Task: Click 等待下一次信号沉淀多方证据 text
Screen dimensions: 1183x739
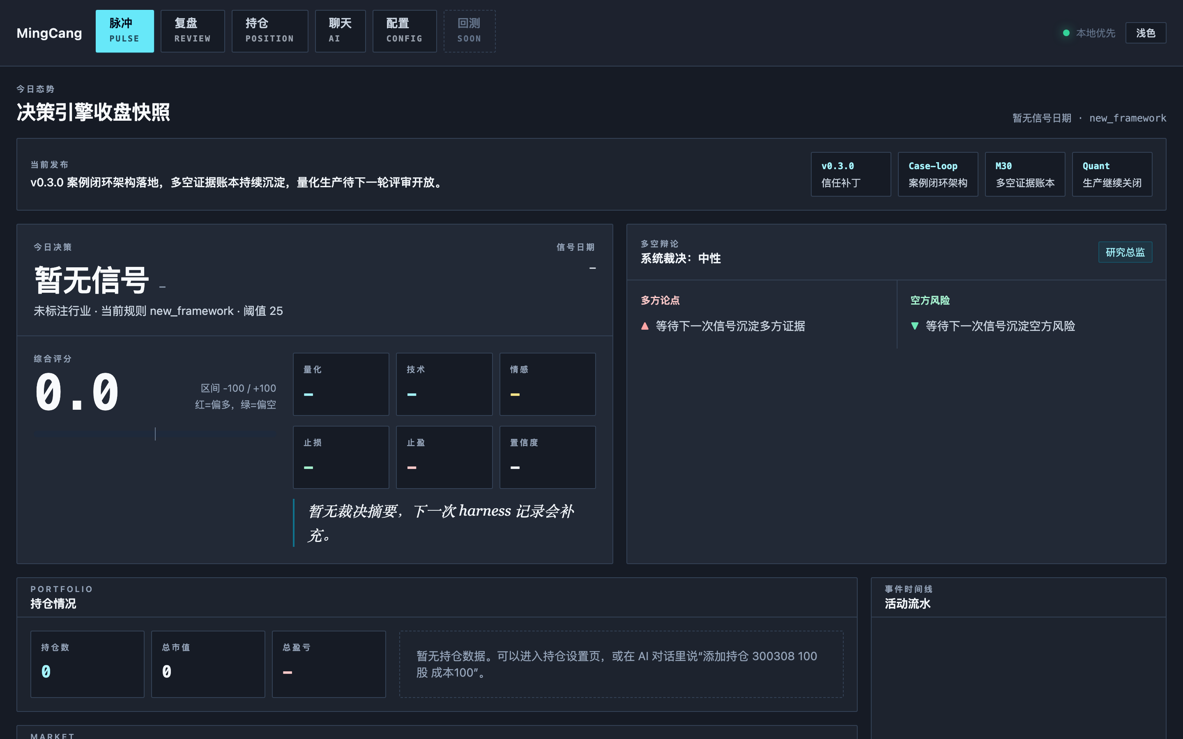Action: click(730, 326)
